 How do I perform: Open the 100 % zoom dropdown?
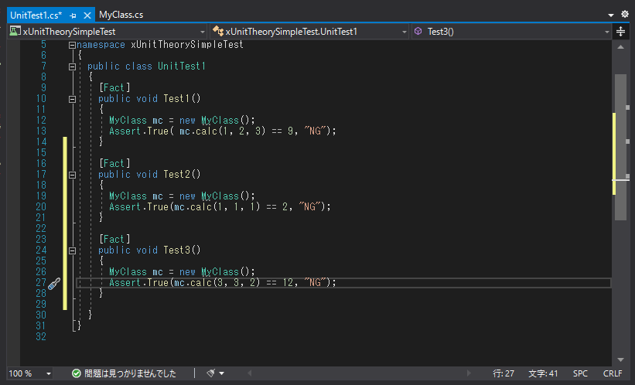tap(48, 373)
